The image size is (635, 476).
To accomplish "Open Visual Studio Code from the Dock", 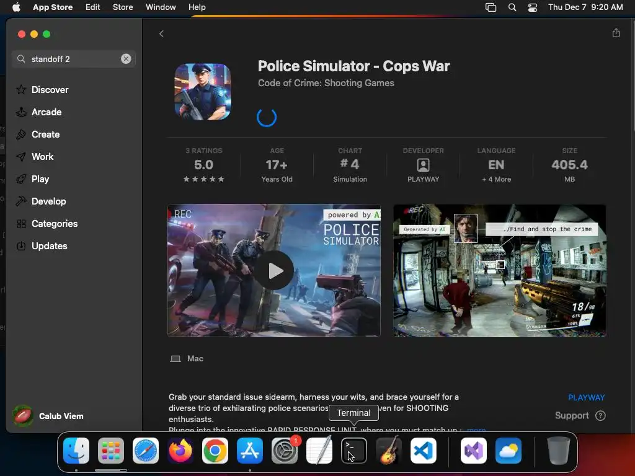I will click(424, 451).
